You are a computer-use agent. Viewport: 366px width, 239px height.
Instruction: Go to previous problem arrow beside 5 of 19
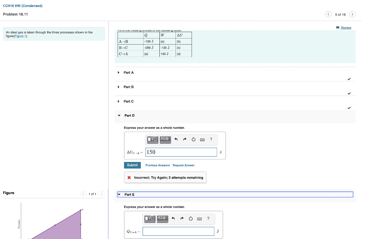coord(328,14)
